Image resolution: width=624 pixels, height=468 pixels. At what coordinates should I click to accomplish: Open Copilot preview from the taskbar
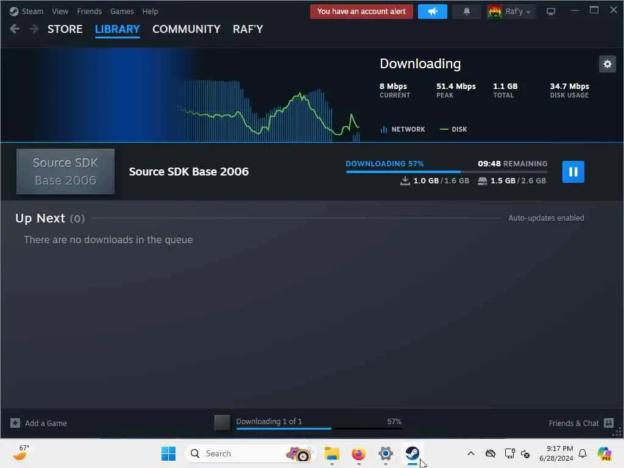tap(604, 453)
